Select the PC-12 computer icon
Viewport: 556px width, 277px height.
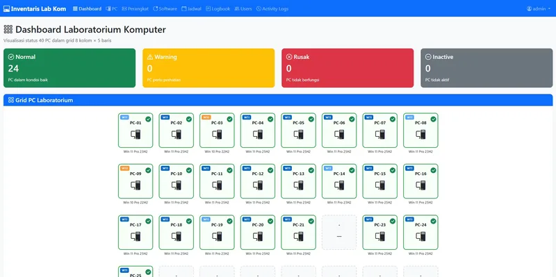[x=258, y=185]
